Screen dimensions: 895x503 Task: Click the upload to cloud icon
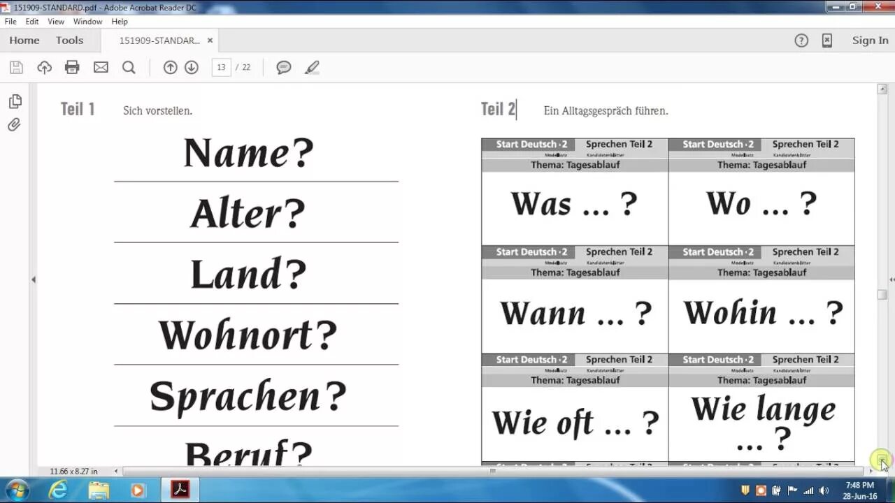[x=44, y=67]
